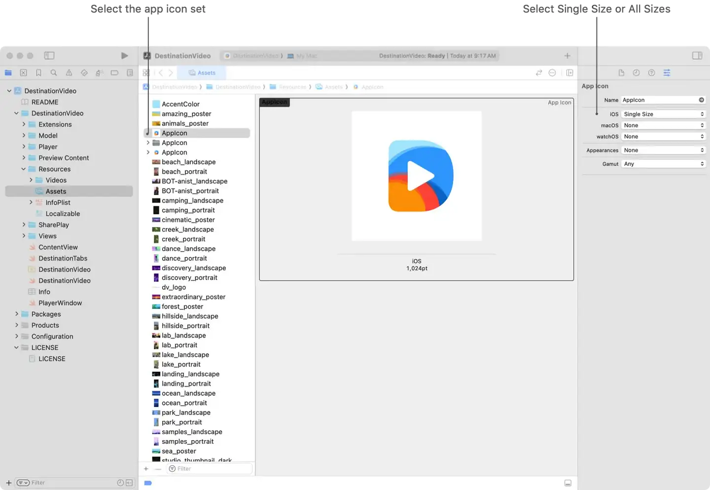Viewport: 710px width, 490px height.
Task: Open the Issue navigator warning icon
Action: point(69,73)
